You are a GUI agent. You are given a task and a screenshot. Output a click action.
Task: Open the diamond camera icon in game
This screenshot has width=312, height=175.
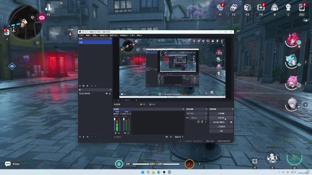[x=12, y=66]
